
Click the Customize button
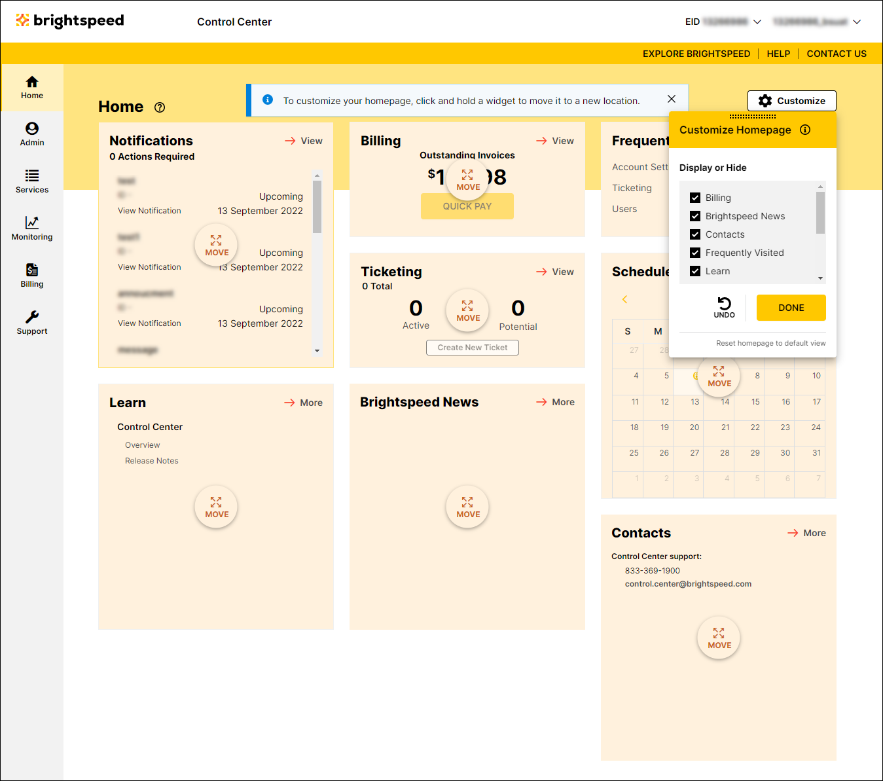pos(791,101)
